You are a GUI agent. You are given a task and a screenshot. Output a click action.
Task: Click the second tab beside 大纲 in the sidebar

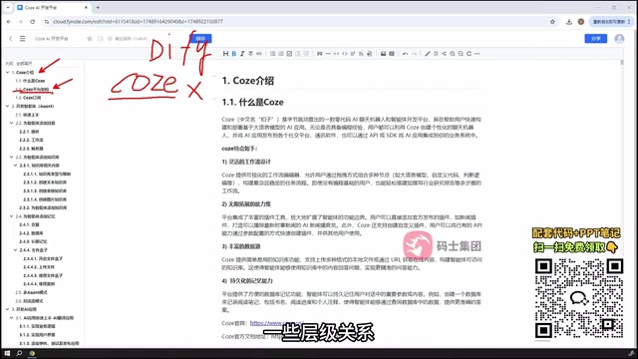point(24,64)
